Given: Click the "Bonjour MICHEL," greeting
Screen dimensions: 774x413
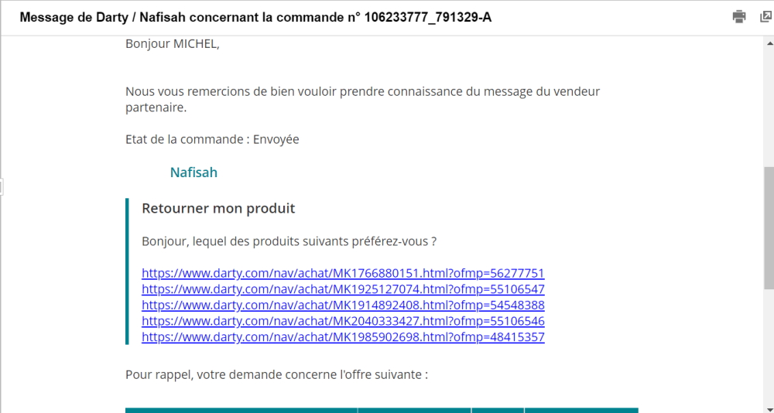Looking at the screenshot, I should click(172, 44).
